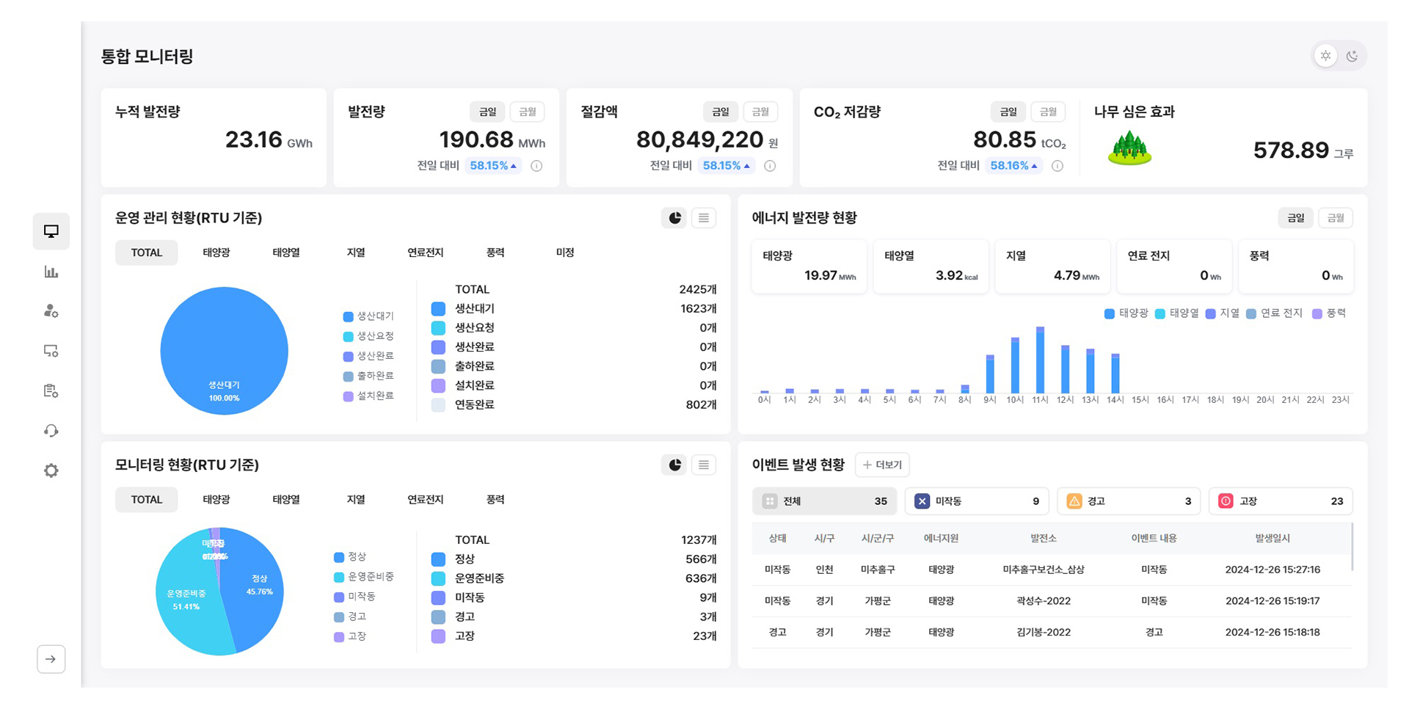Select 태양광 tab in 운영 관리 현황
This screenshot has height=709, width=1409.
[216, 252]
